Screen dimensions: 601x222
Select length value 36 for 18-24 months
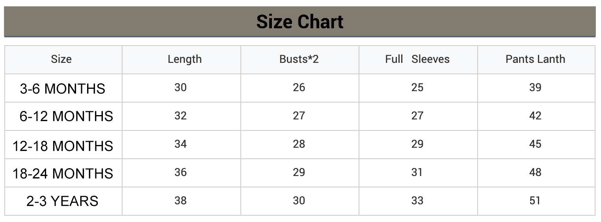(x=180, y=172)
